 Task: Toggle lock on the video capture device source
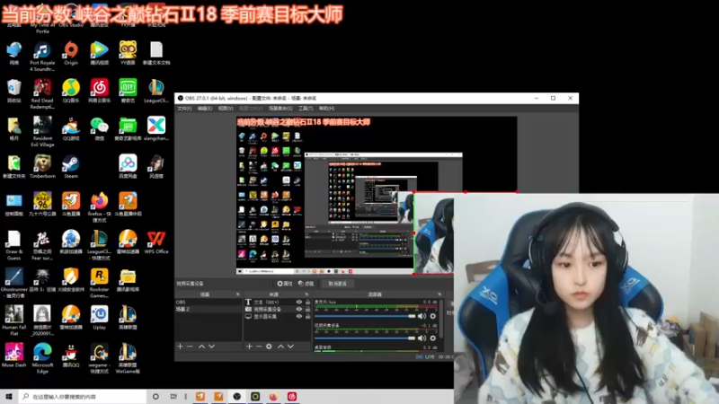click(x=307, y=309)
